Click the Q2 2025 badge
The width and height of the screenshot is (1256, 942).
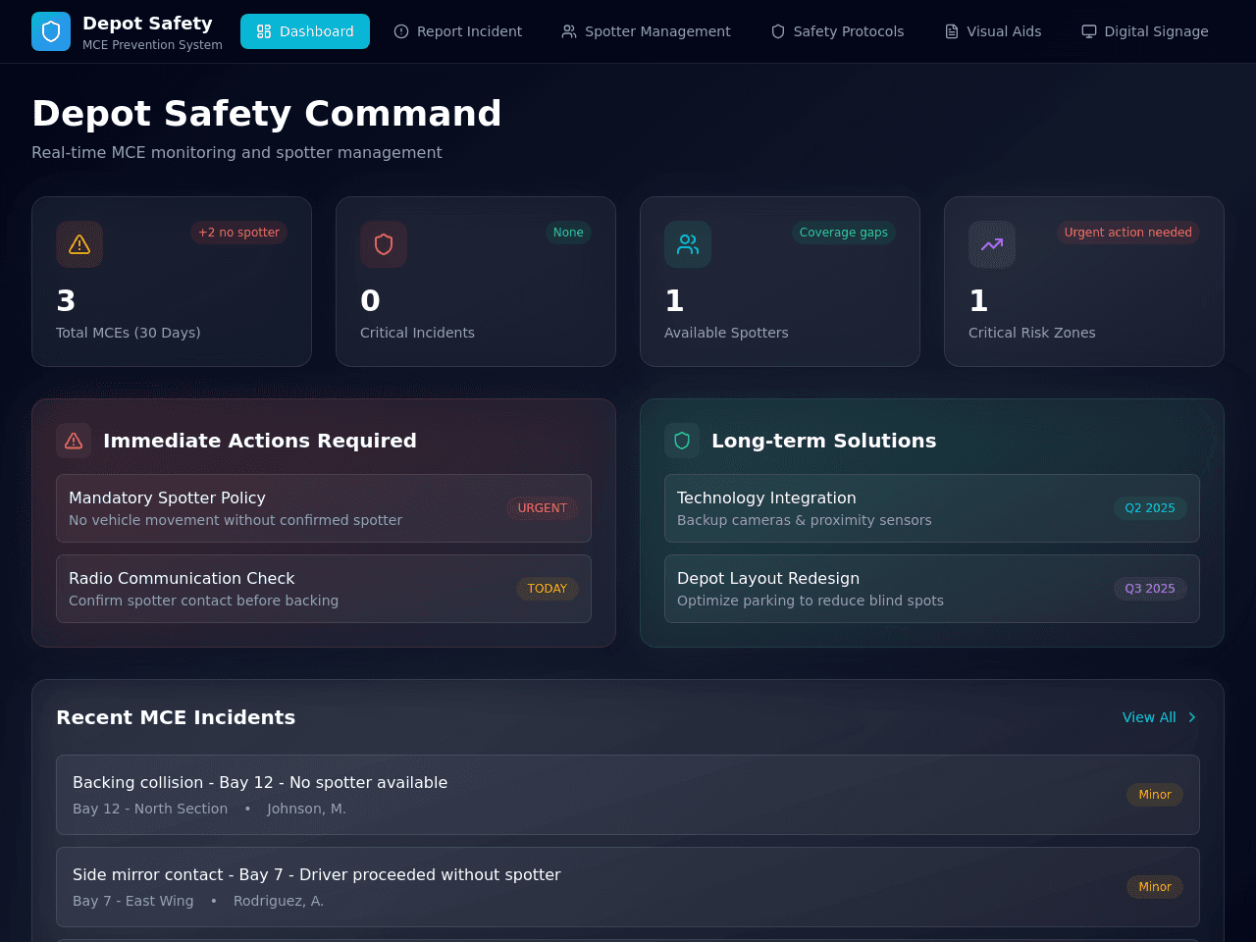coord(1150,508)
